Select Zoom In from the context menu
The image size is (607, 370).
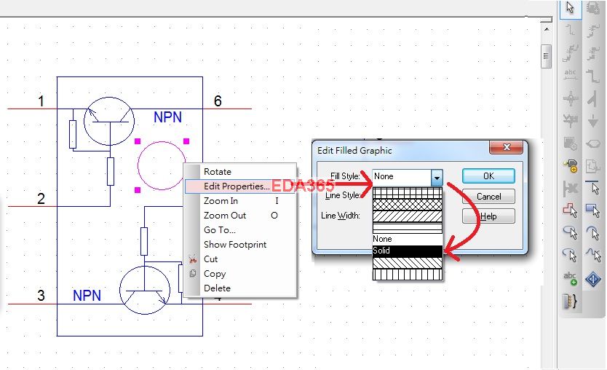click(x=240, y=201)
